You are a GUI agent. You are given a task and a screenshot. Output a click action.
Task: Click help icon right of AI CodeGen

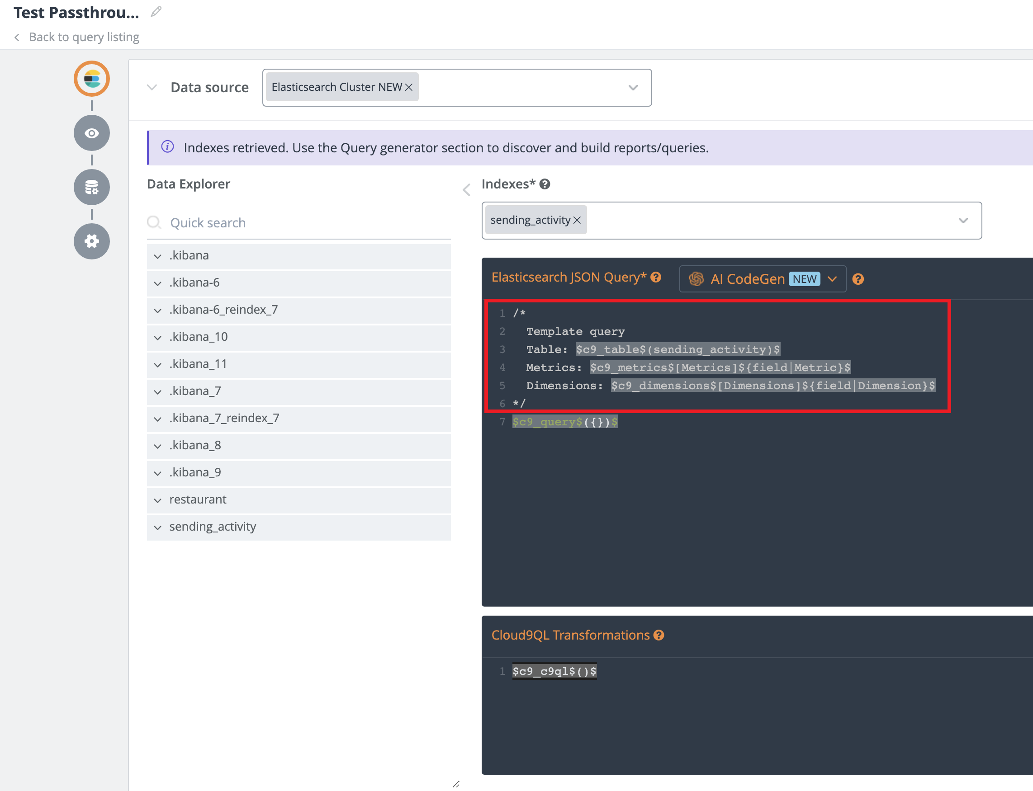point(858,279)
